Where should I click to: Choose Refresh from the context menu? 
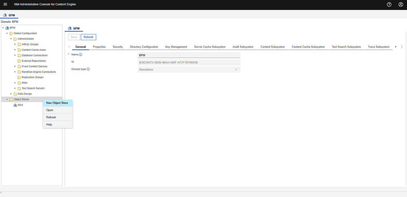58,117
